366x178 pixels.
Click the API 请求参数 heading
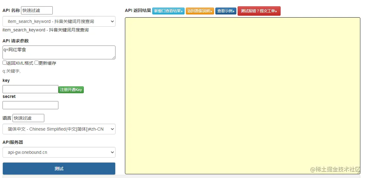pos(16,41)
